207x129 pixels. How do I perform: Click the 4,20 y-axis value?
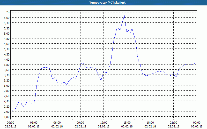7,54
